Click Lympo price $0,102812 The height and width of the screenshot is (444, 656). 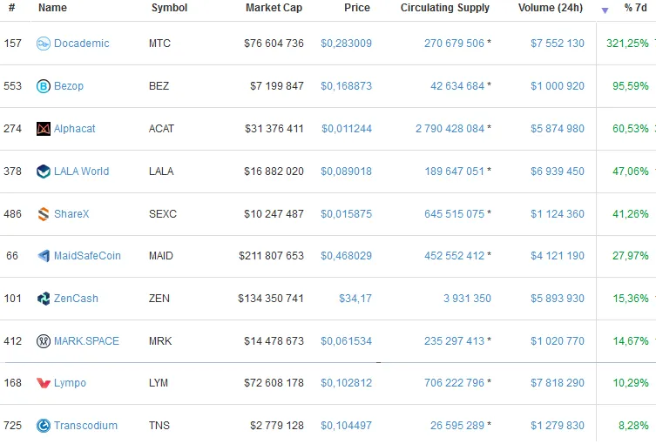(347, 383)
